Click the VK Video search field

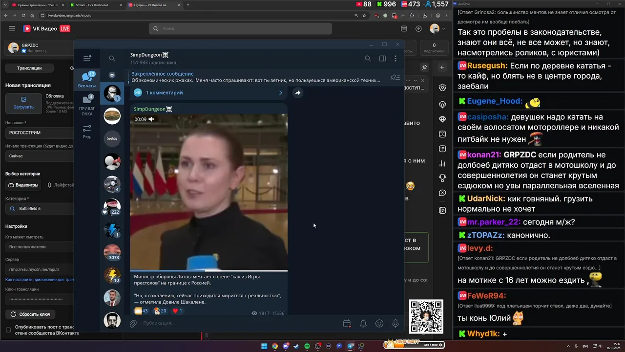coord(240,28)
